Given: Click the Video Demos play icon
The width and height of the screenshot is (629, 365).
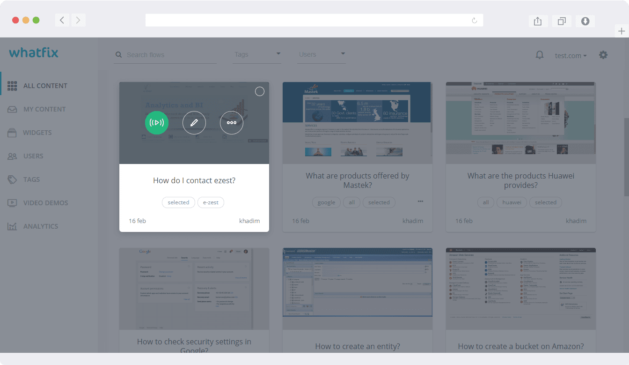Looking at the screenshot, I should pos(12,203).
